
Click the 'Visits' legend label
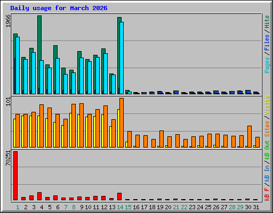[x=267, y=105]
